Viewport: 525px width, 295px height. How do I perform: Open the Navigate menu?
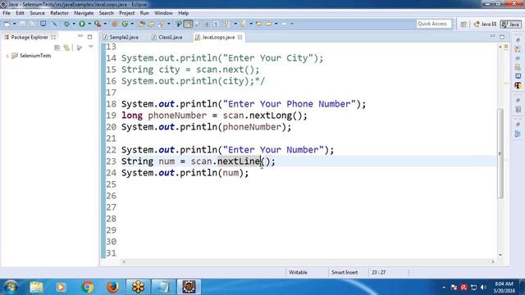(84, 13)
